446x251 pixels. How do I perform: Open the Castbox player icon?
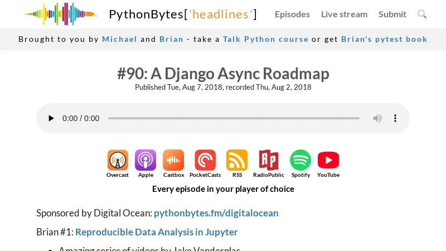click(x=173, y=160)
